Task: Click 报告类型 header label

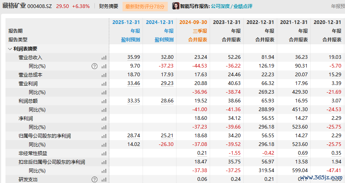Action: [18, 40]
